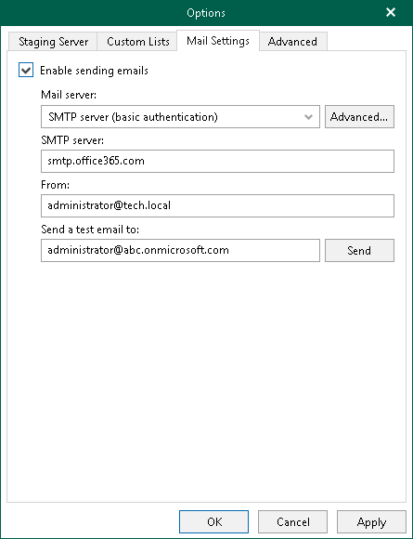Apply the mail settings

point(371,522)
